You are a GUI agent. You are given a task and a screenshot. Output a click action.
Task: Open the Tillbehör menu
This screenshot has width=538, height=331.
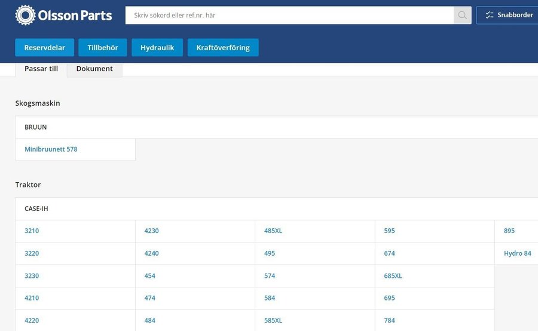[x=103, y=48]
